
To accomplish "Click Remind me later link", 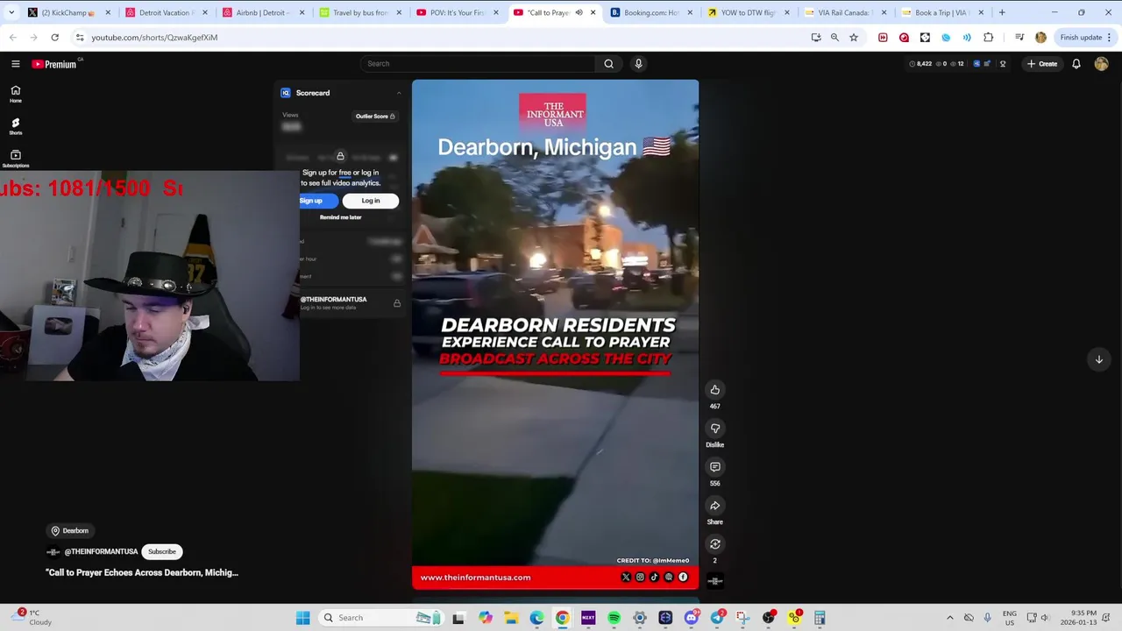I will [x=340, y=217].
